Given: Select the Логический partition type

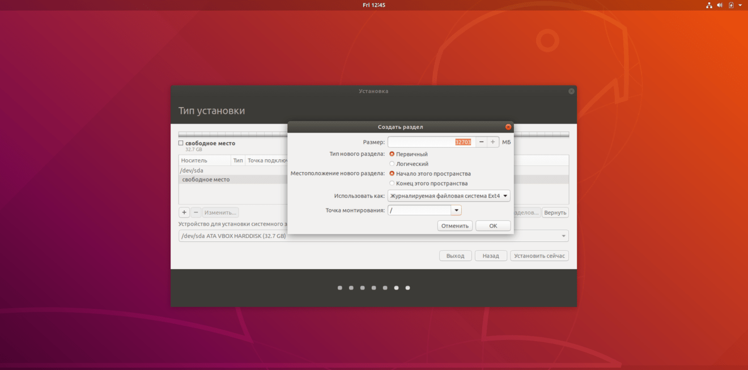Looking at the screenshot, I should pos(392,163).
